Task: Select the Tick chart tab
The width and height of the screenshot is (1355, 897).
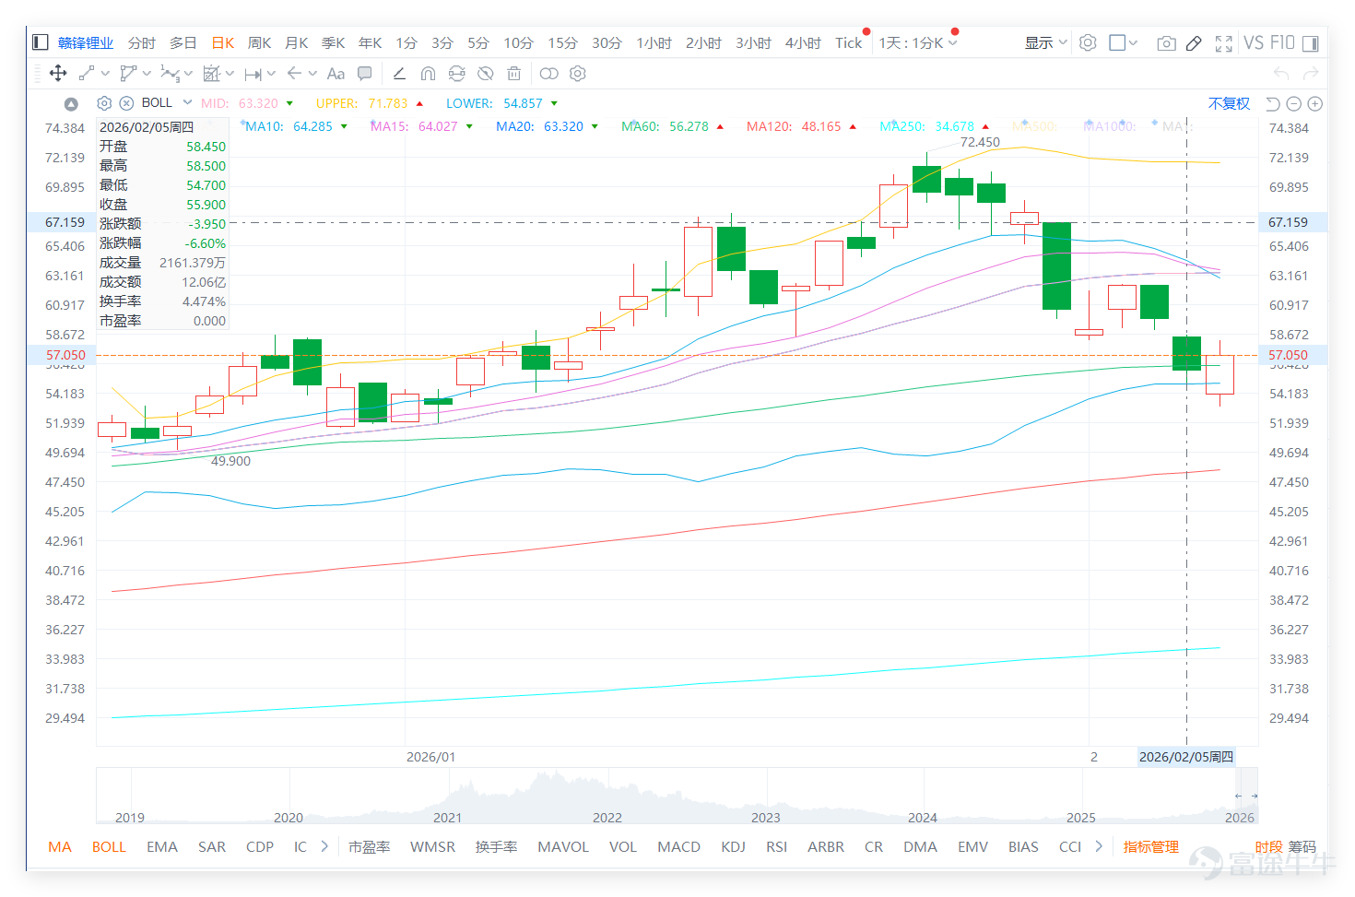Action: coord(848,42)
